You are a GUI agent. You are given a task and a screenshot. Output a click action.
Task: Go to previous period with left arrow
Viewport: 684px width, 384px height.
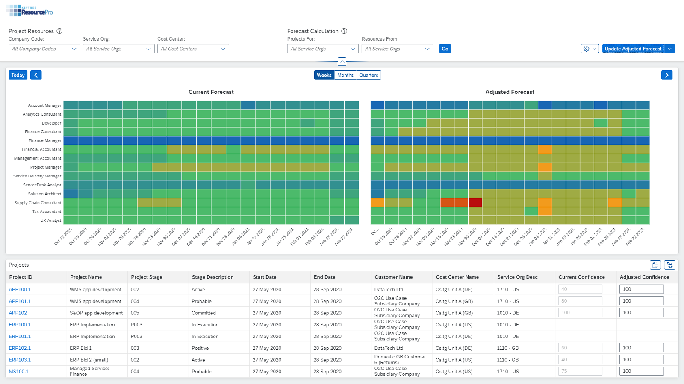coord(36,75)
